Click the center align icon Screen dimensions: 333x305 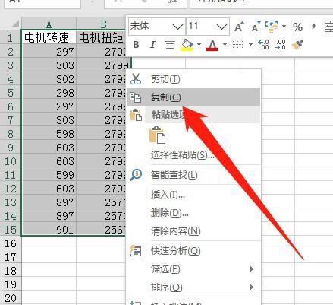click(170, 45)
